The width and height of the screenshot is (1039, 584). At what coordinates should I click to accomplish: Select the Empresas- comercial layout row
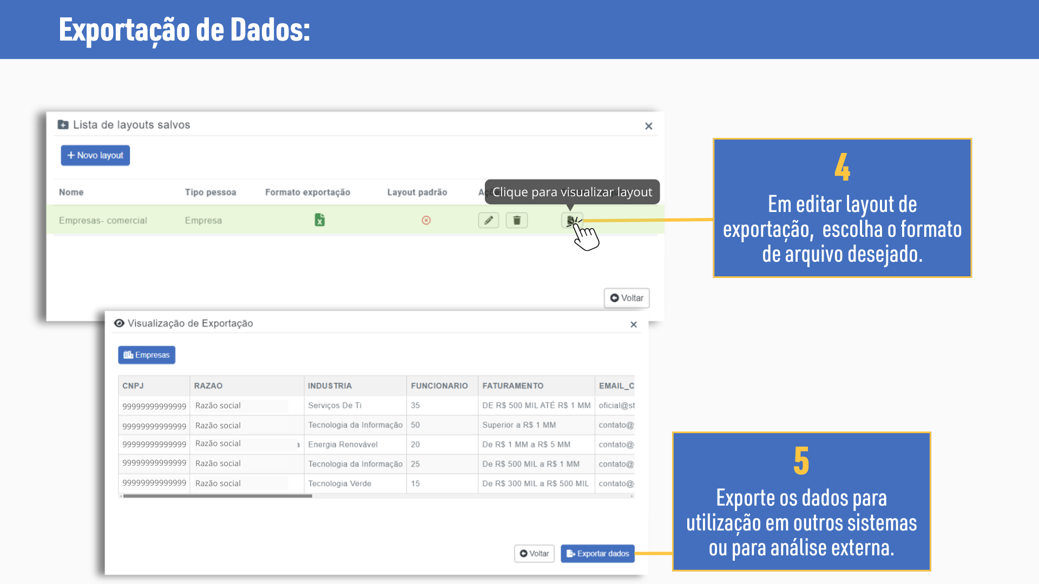coord(103,220)
